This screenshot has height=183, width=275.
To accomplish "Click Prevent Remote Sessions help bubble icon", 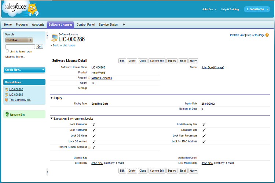I will (x=89, y=147).
